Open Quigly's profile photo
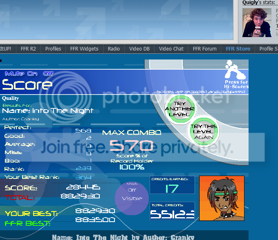Image resolution: width=278 pixels, height=240 pixels. [x=257, y=22]
